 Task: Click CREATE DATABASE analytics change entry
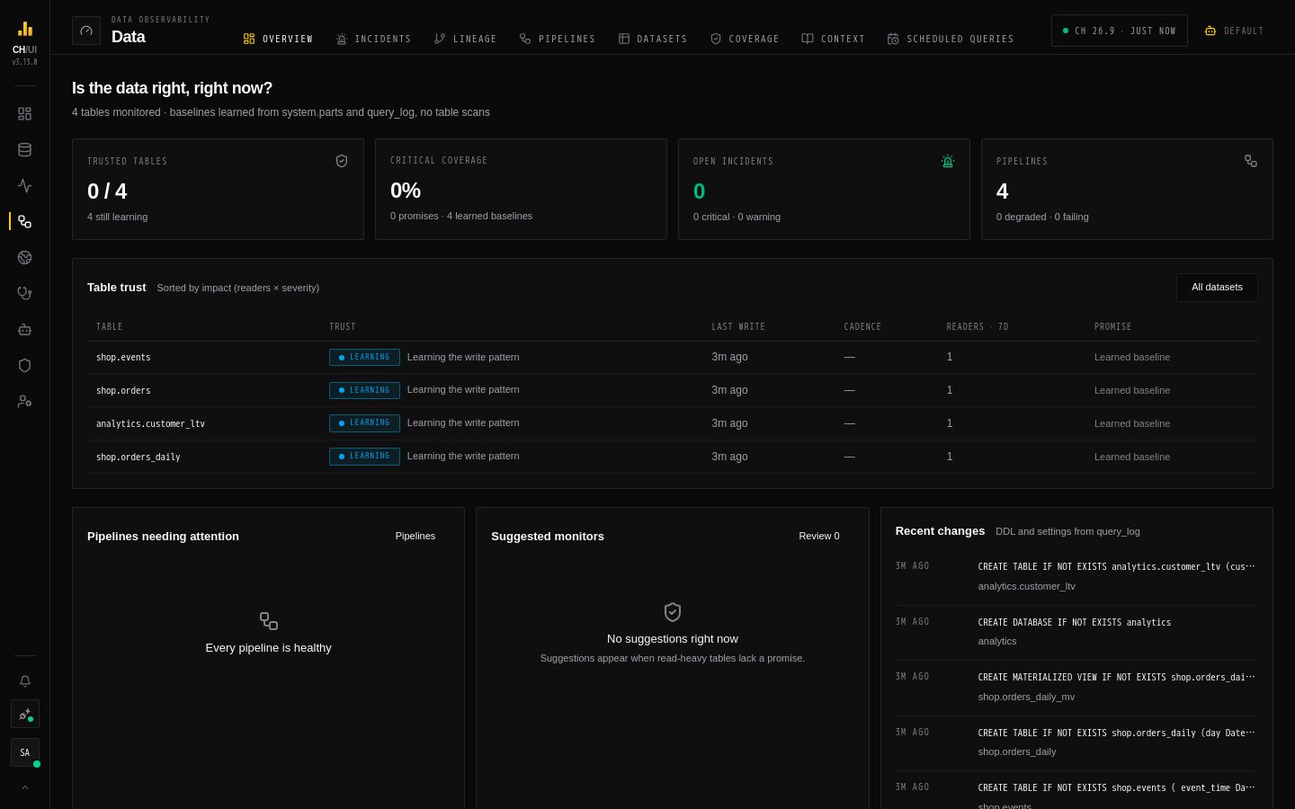[1076, 632]
